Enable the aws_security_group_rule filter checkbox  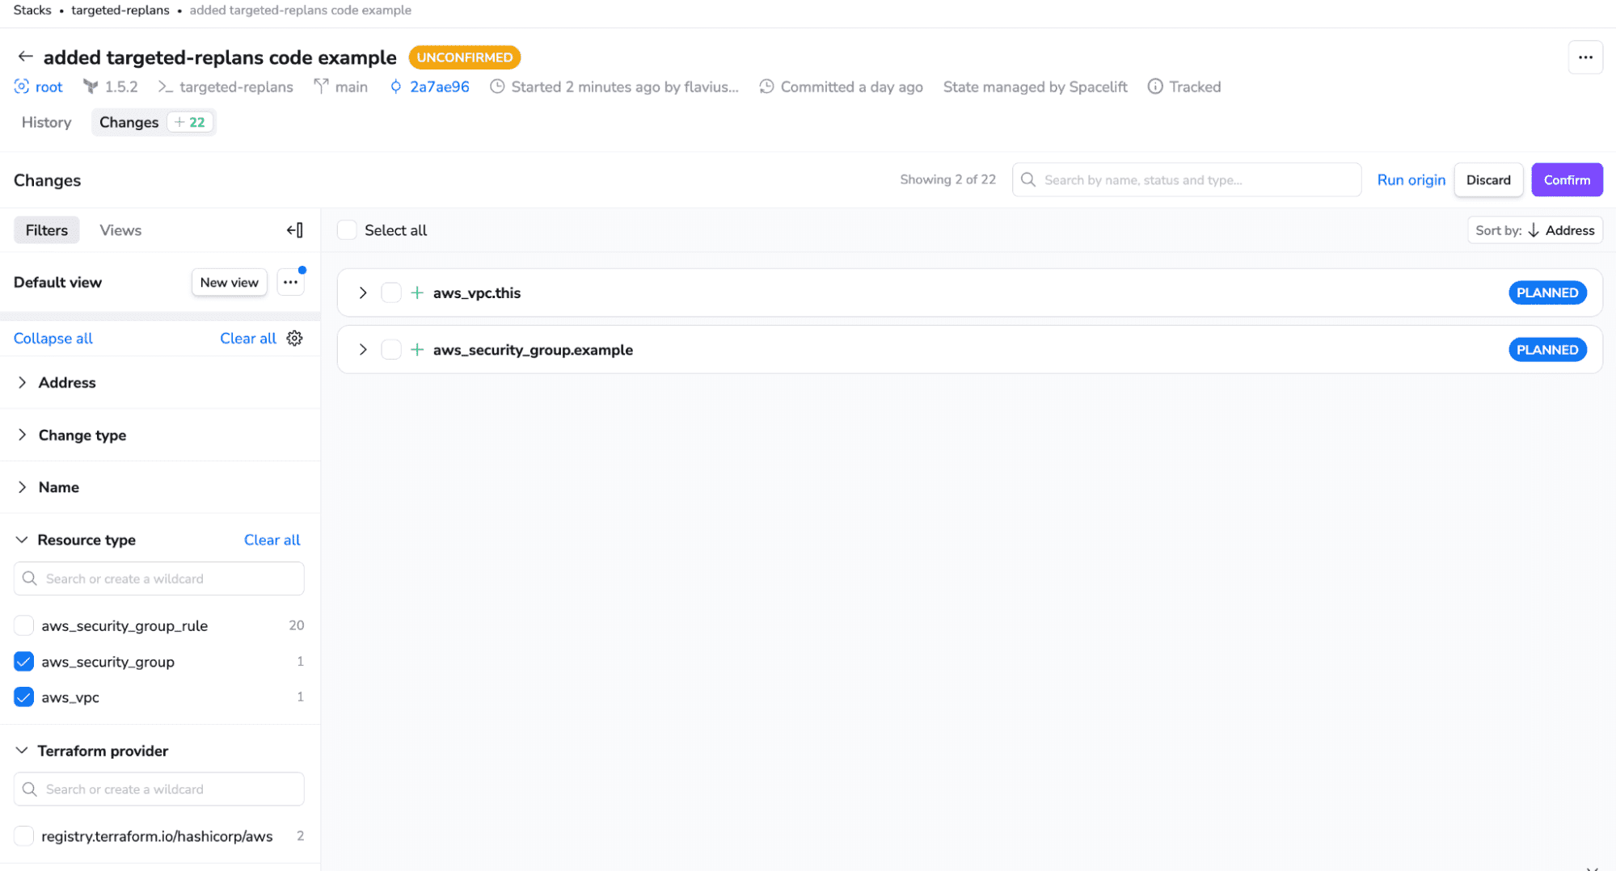pyautogui.click(x=24, y=625)
